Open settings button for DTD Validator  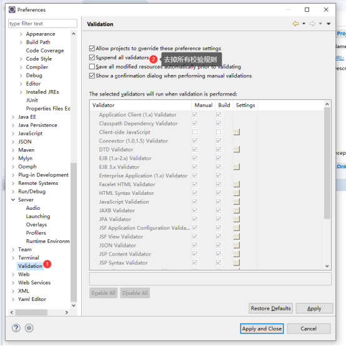pos(236,149)
